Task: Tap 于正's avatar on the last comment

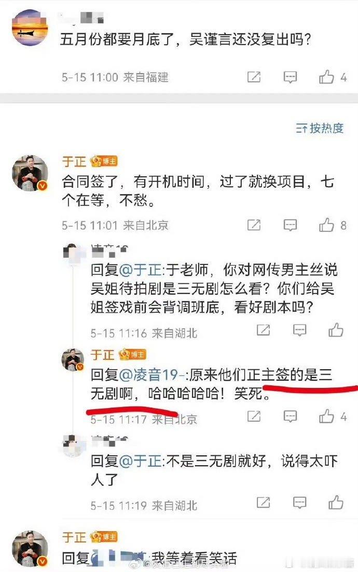Action: (30, 549)
